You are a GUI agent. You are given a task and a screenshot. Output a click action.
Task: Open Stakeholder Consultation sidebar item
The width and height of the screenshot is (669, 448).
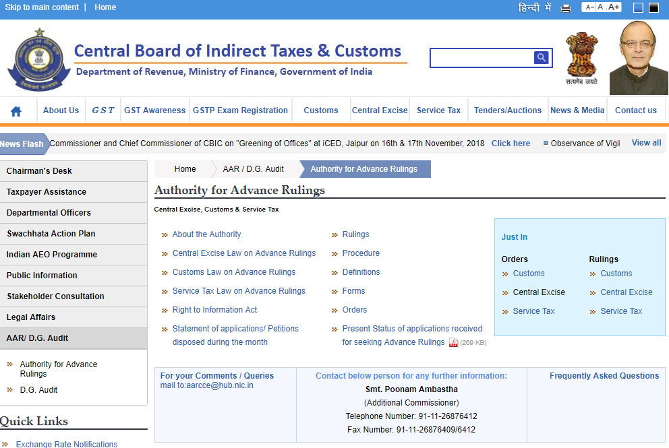pyautogui.click(x=74, y=296)
